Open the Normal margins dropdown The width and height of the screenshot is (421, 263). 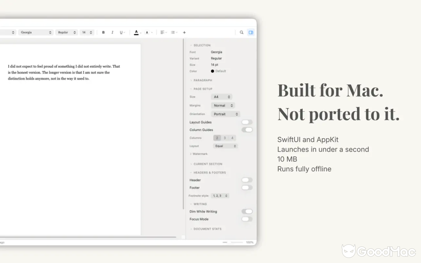click(x=223, y=106)
